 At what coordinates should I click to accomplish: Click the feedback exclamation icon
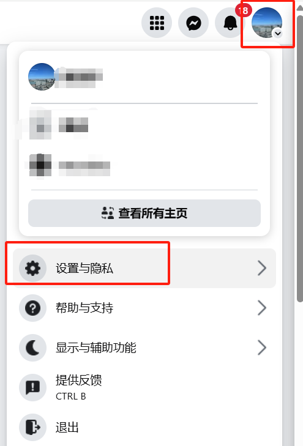point(32,387)
